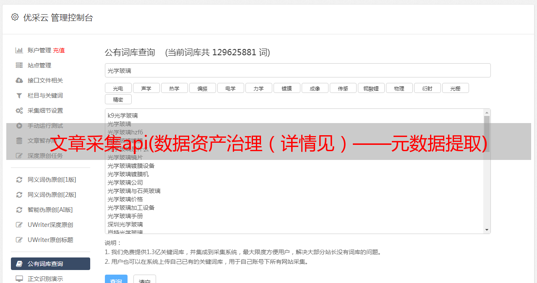Click the refresh icon for 同义词伪原创[1版]
The width and height of the screenshot is (537, 283).
coord(19,180)
